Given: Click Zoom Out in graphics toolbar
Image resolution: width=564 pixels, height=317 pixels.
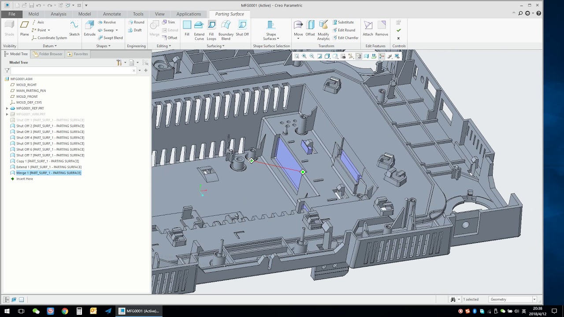Looking at the screenshot, I should (312, 56).
